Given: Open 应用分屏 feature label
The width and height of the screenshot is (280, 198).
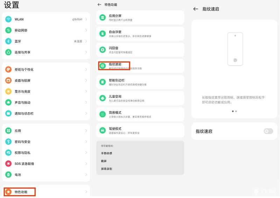Looking at the screenshot, I should [x=115, y=16].
